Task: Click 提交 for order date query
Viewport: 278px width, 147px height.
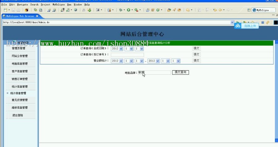Action: tap(196, 48)
